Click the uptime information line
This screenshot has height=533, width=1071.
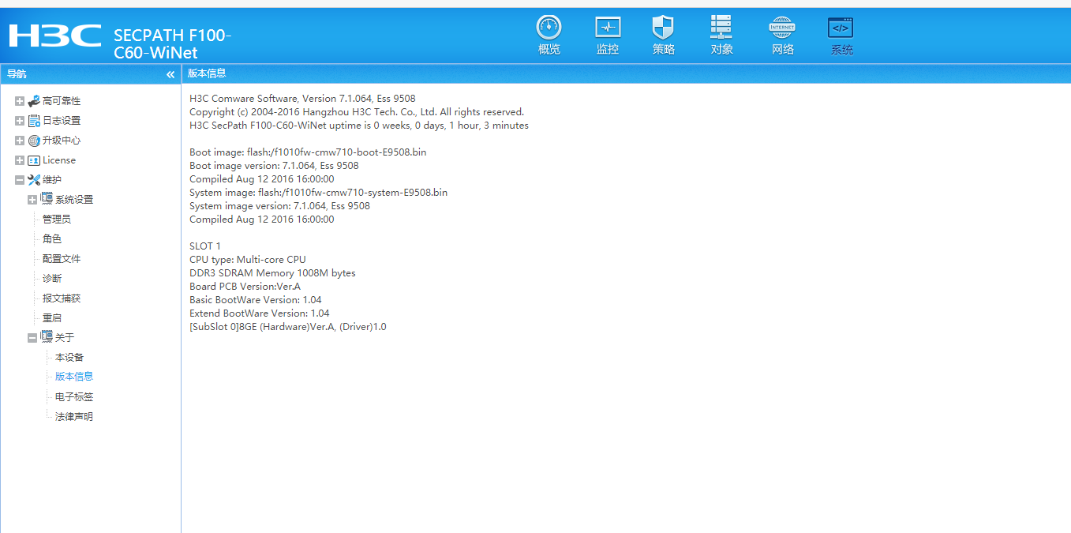pyautogui.click(x=359, y=126)
